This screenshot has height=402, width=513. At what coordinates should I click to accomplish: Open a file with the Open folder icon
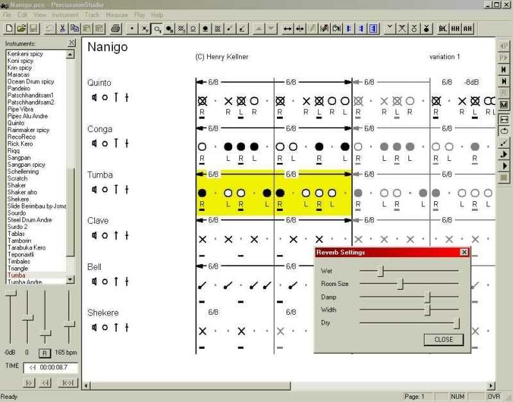21,28
